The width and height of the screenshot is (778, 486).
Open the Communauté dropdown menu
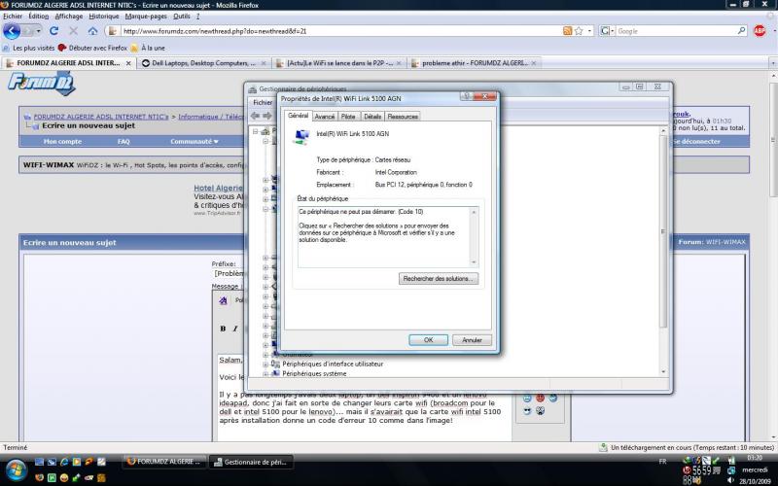(x=194, y=141)
